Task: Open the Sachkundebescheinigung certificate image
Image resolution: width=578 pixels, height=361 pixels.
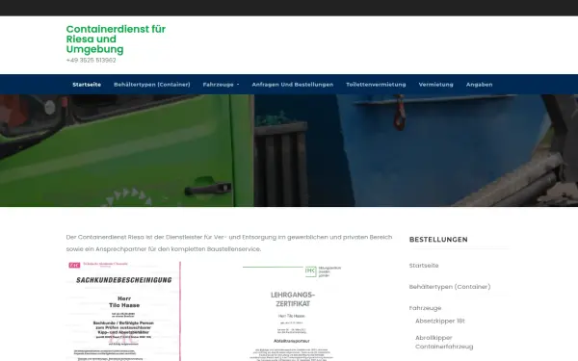Action: 123,311
